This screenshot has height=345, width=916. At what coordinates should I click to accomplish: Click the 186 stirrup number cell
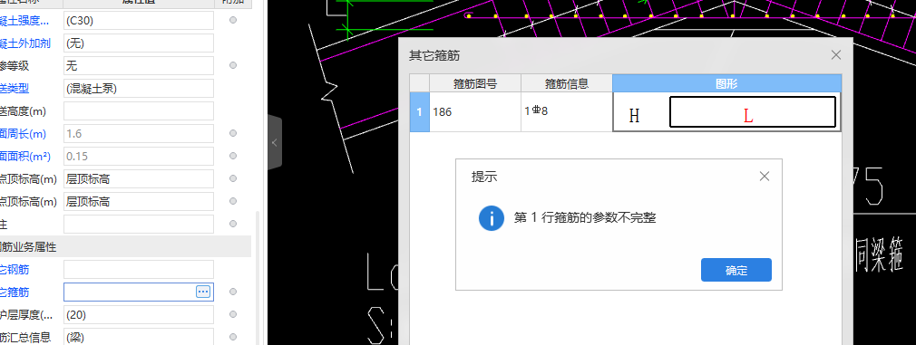475,111
